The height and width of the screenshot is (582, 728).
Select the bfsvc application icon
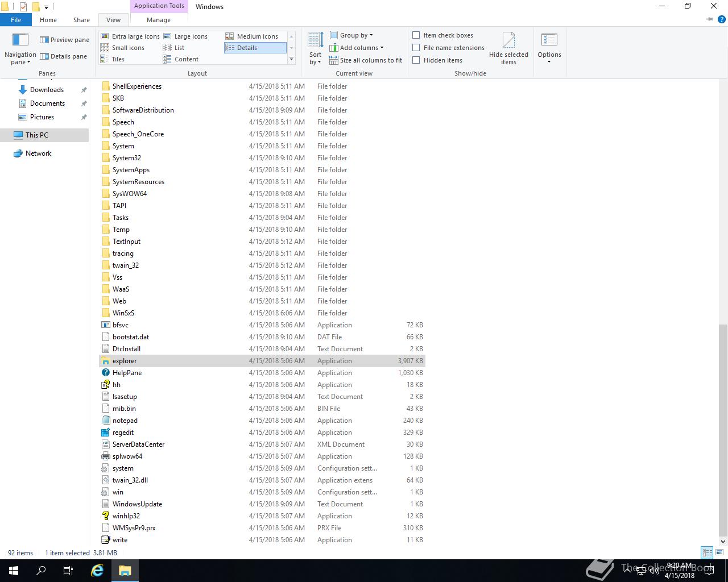tap(105, 325)
